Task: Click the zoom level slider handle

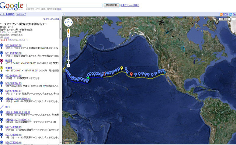Action: tap(68, 60)
